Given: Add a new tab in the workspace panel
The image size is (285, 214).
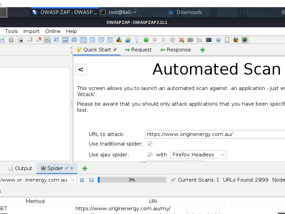Looking at the screenshot, I should (x=202, y=50).
